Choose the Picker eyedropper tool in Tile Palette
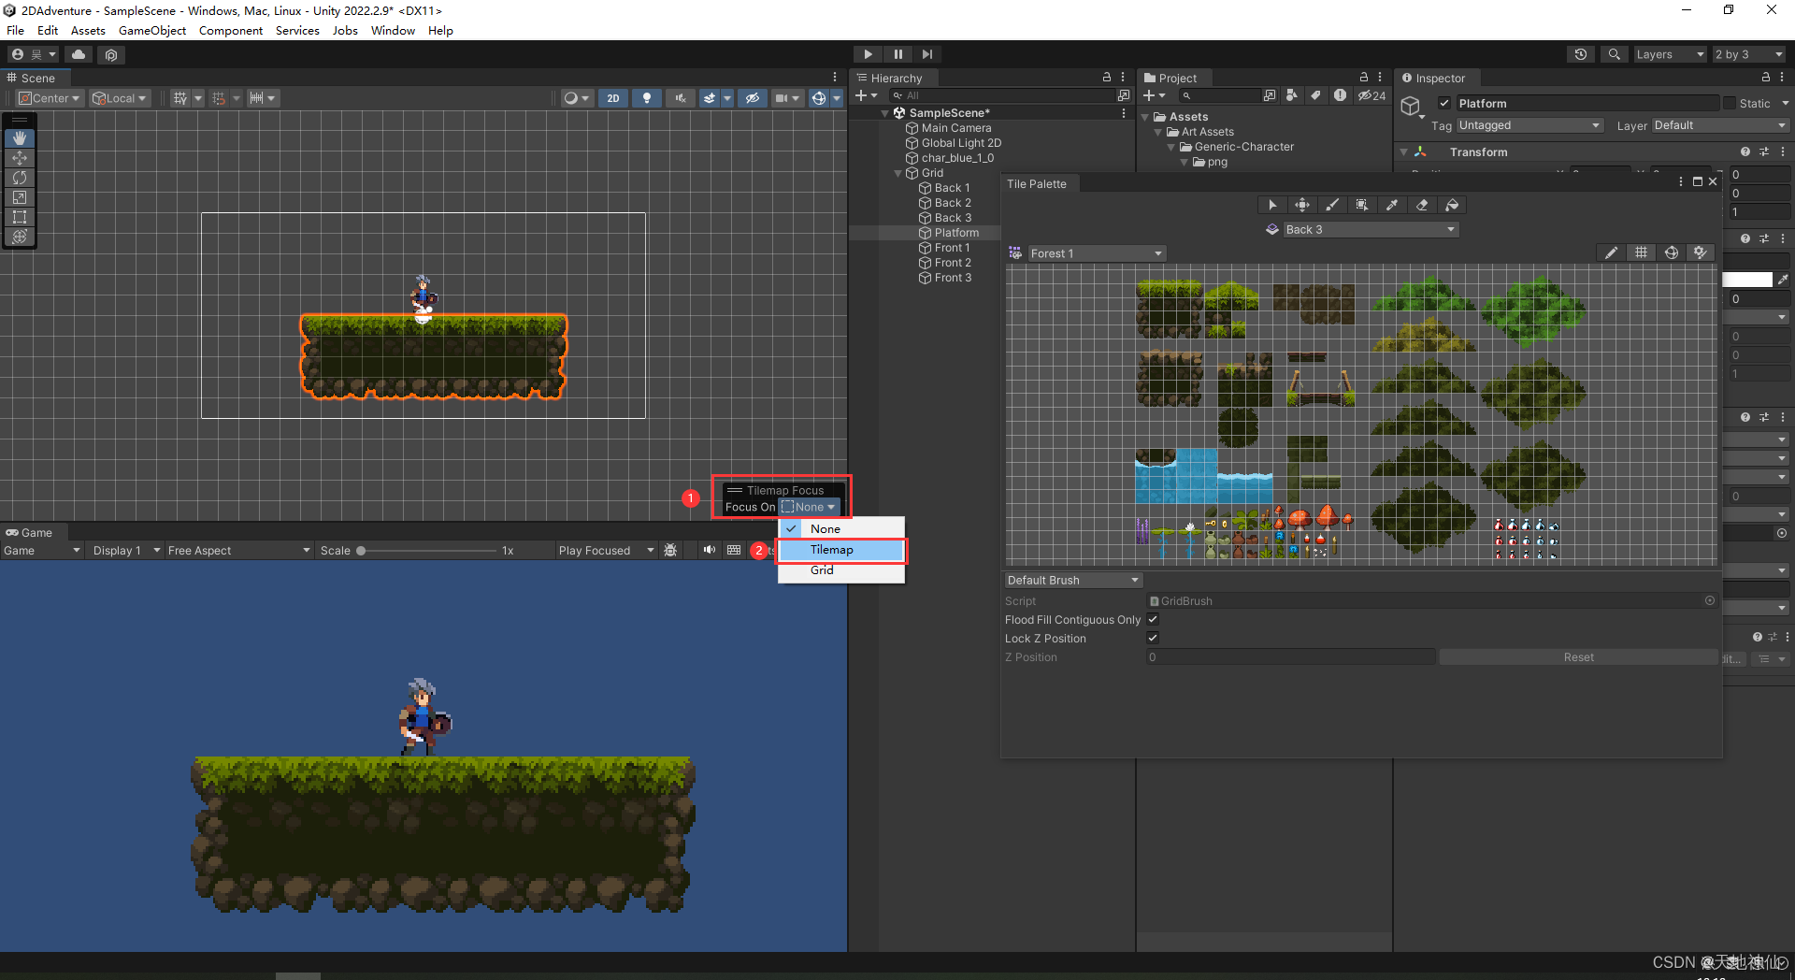Screen dimensions: 1795x980 (1392, 205)
